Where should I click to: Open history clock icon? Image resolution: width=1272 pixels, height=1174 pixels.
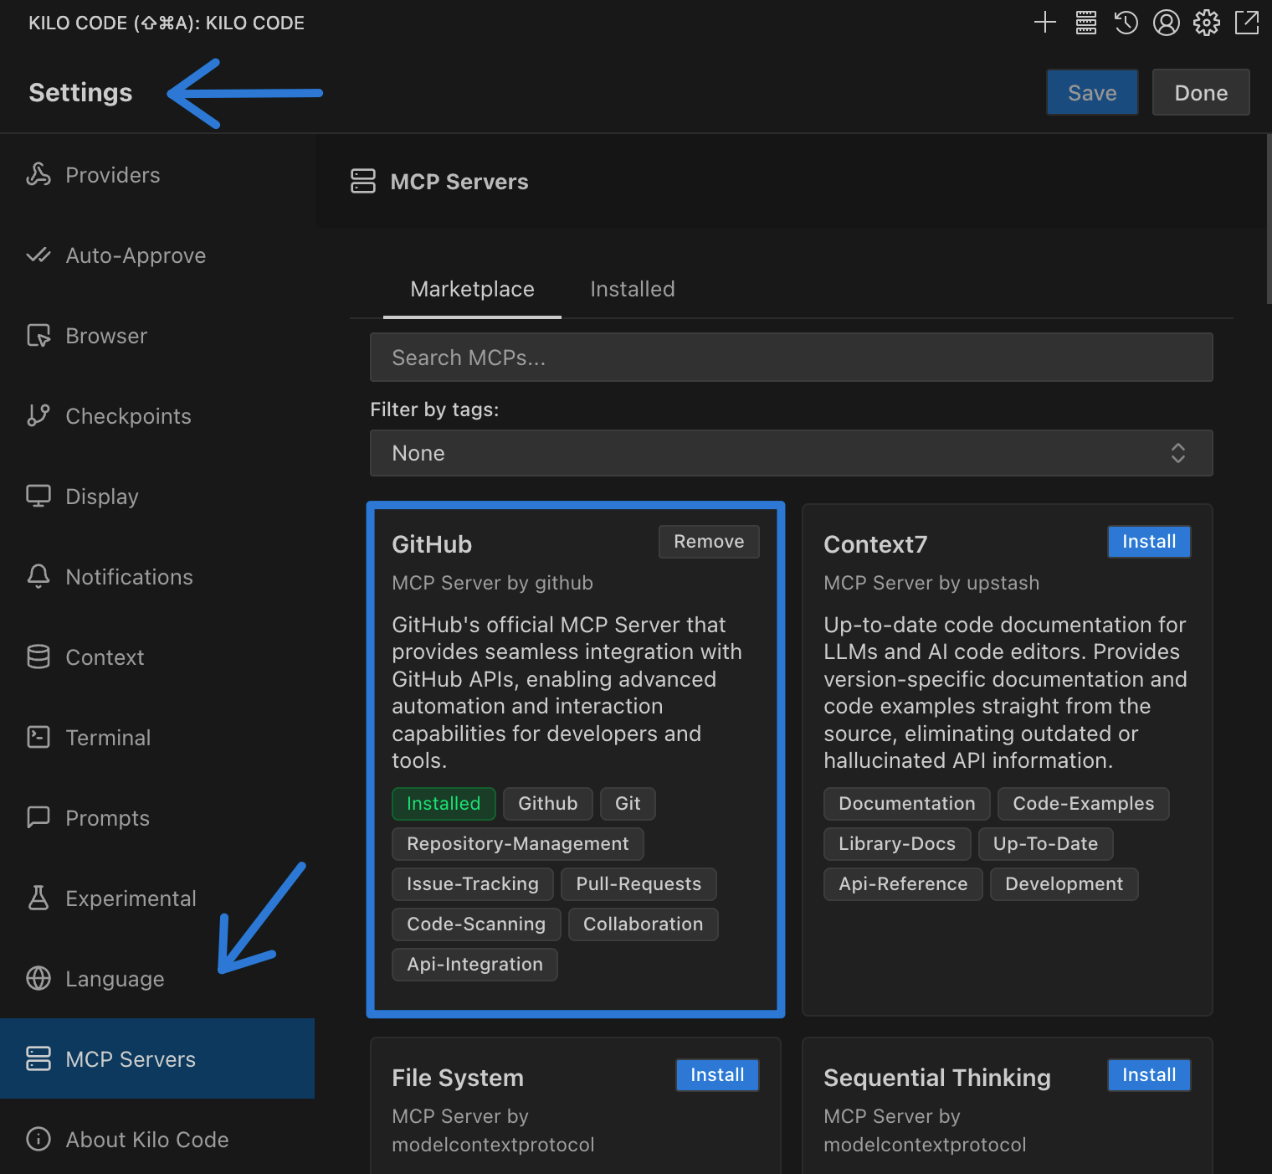point(1126,23)
